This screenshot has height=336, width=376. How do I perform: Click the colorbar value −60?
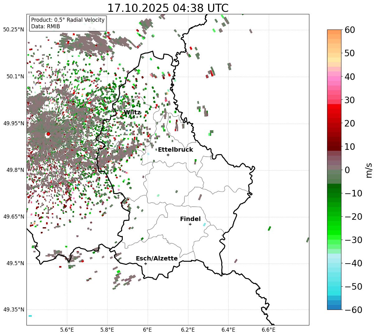tap(354, 310)
